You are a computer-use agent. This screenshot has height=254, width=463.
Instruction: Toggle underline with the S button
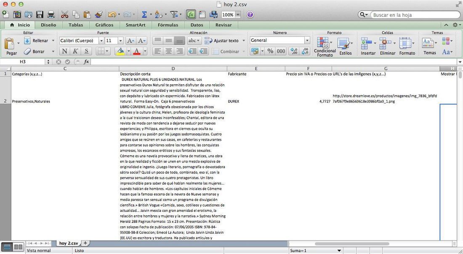coord(86,51)
